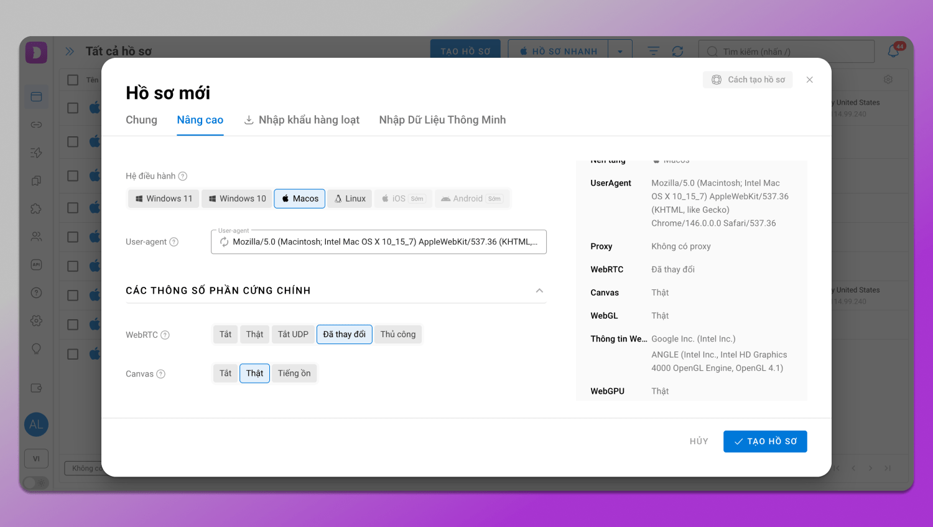Screen dimensions: 933x527
Task: Switch to the Chung tab
Action: coord(141,120)
